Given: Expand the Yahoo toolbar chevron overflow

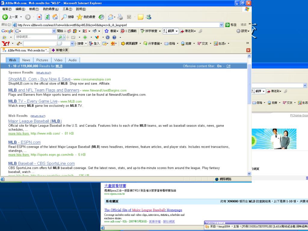Looking at the screenshot, I should [x=248, y=43].
